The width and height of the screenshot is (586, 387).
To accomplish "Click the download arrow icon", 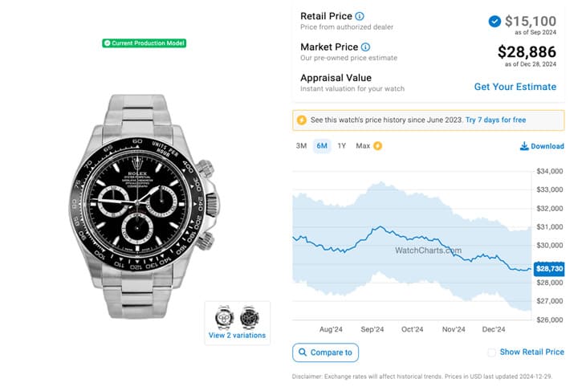I will click(x=524, y=146).
